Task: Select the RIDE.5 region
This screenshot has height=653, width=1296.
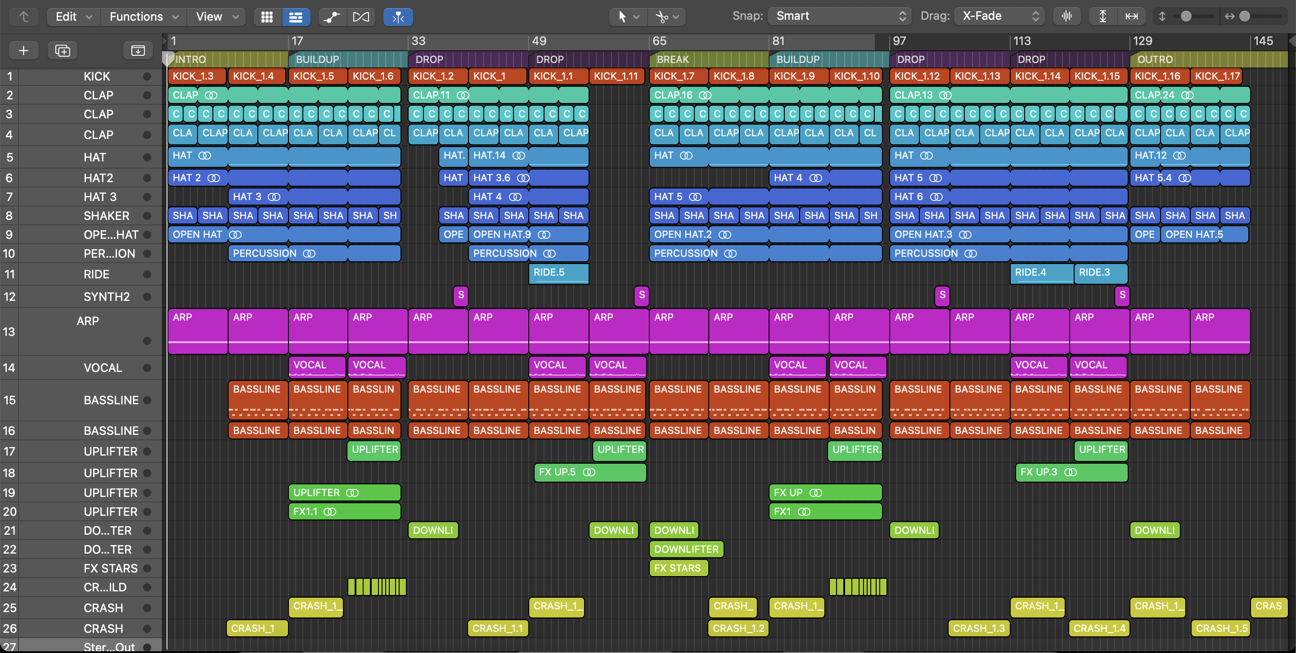Action: 558,273
